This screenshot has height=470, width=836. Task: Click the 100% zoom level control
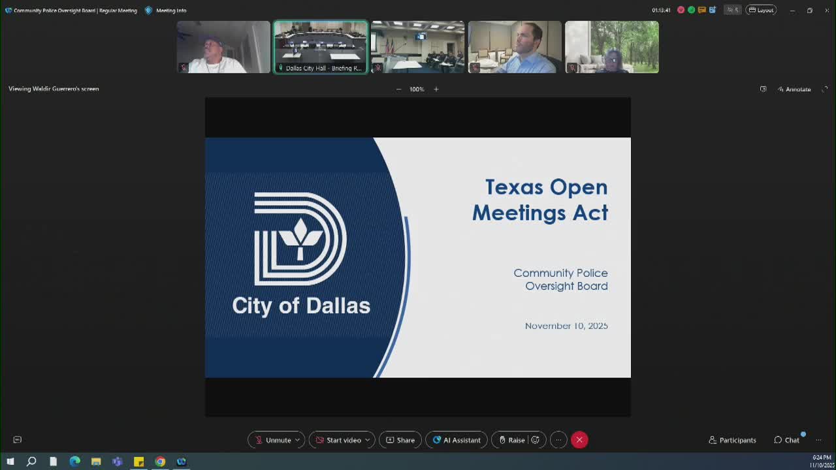pos(417,89)
